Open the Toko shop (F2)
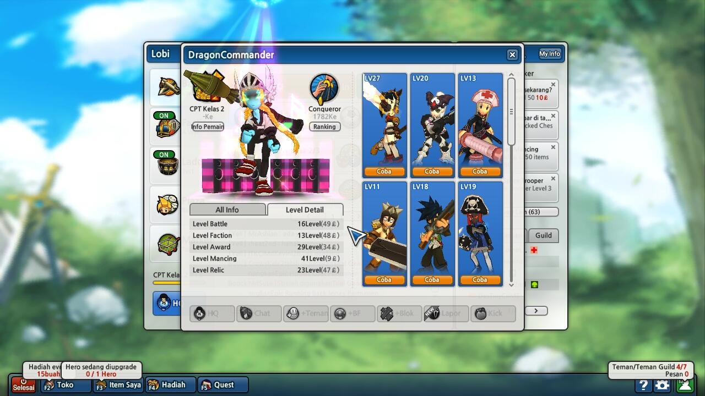 pos(66,385)
